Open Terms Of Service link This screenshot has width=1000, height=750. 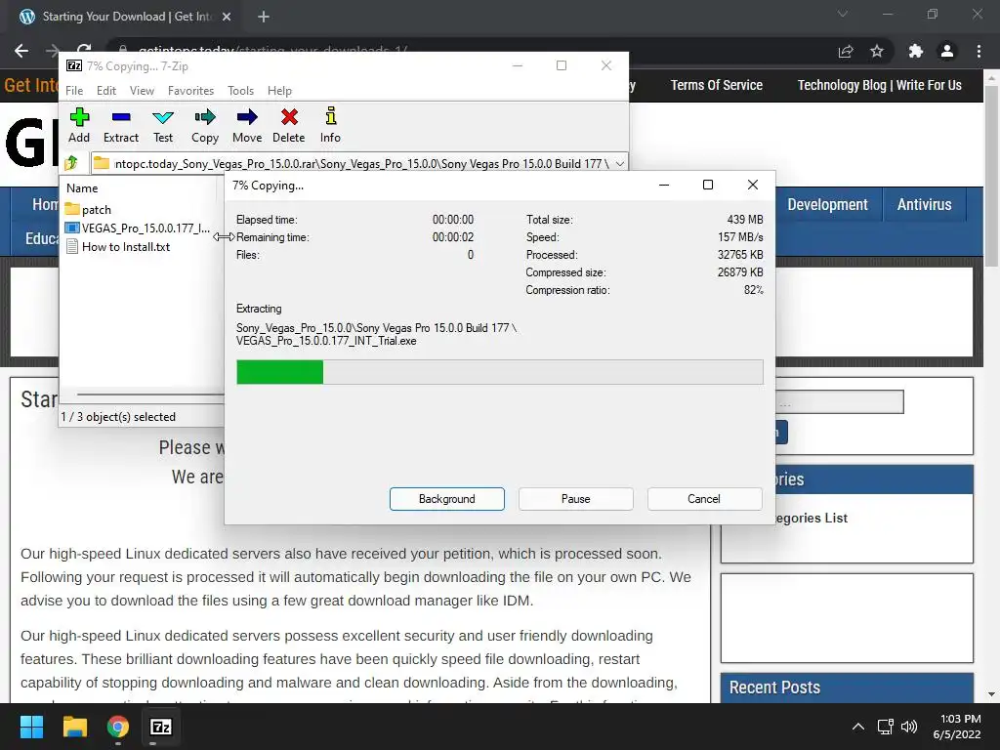pyautogui.click(x=716, y=85)
